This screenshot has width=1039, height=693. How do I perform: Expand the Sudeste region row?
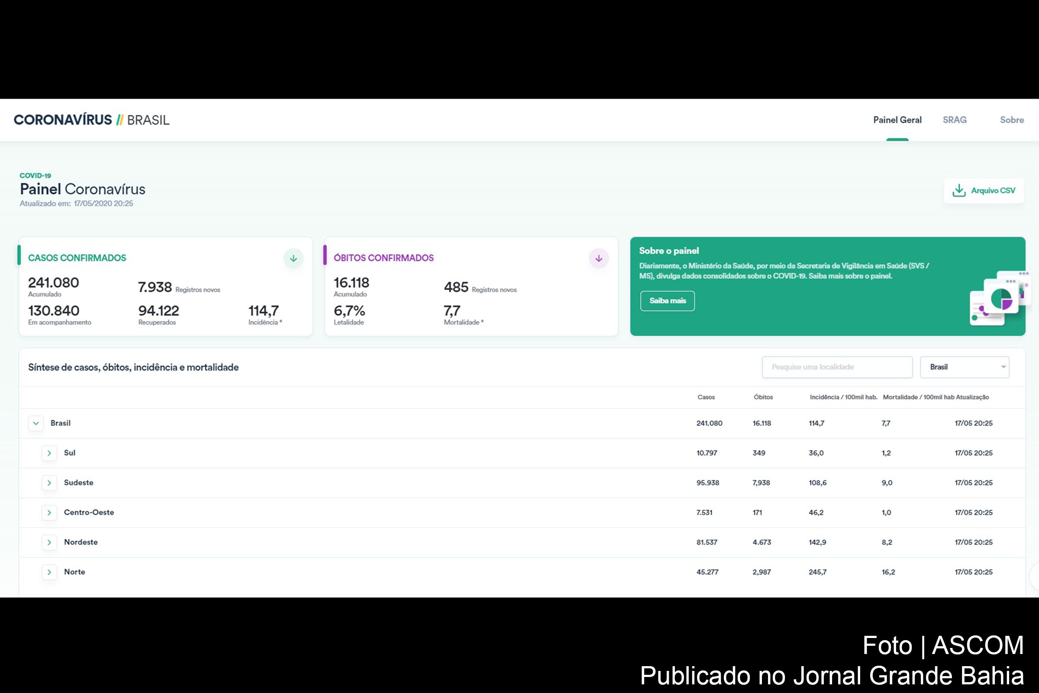click(x=49, y=483)
